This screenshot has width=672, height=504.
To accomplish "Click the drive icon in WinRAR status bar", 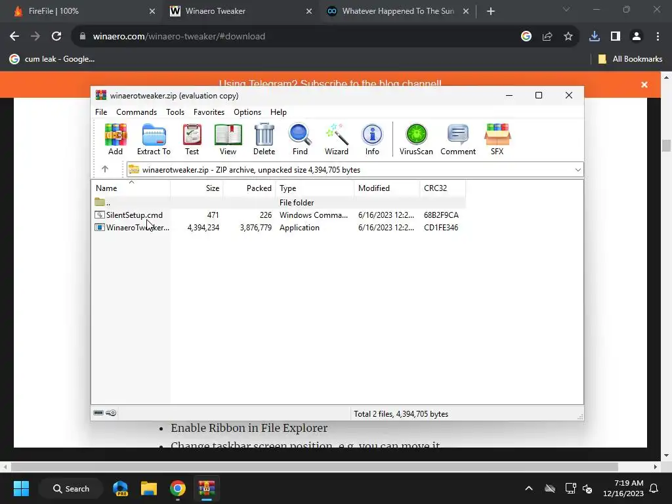I will coord(98,413).
